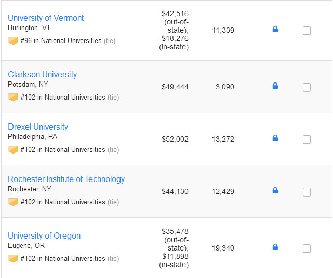Click the ranking badge icon under Rochester, NY
Image resolution: width=333 pixels, height=278 pixels.
pos(13,202)
